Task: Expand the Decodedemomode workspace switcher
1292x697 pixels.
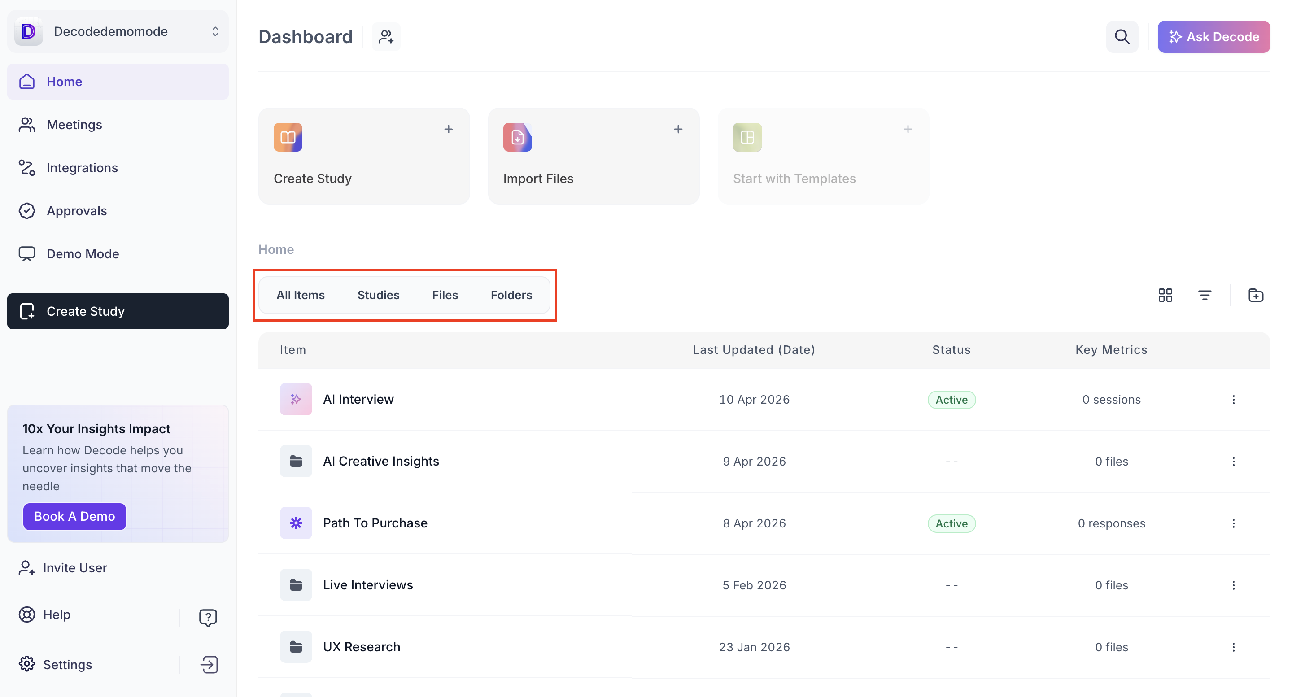Action: pyautogui.click(x=215, y=31)
